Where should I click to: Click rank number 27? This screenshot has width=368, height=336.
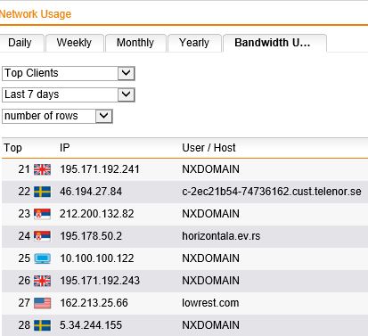tap(24, 303)
